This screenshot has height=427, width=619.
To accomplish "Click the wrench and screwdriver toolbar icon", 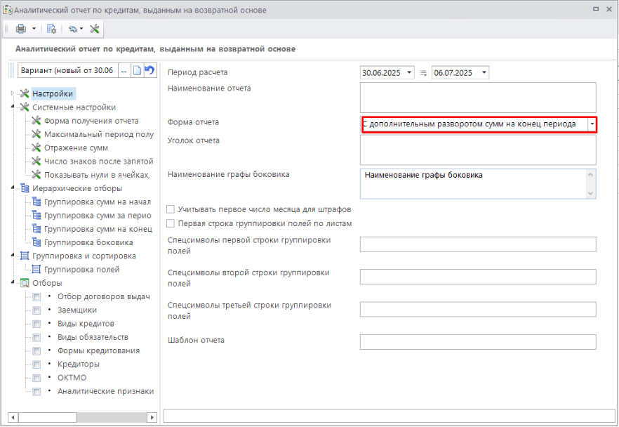I will 94,29.
